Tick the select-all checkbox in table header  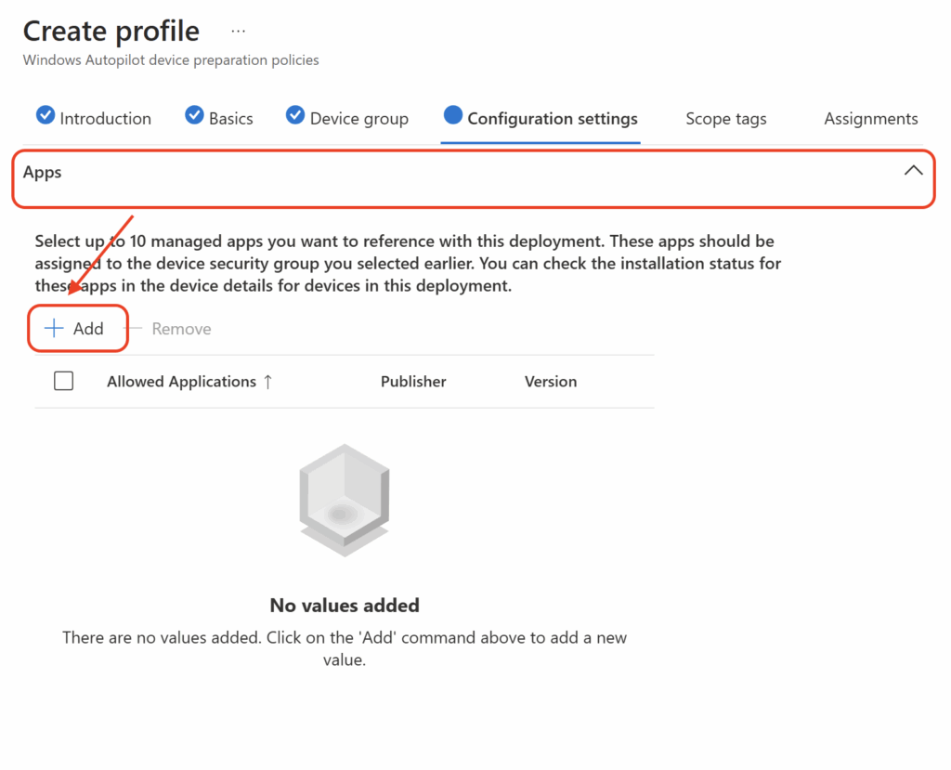pos(64,381)
